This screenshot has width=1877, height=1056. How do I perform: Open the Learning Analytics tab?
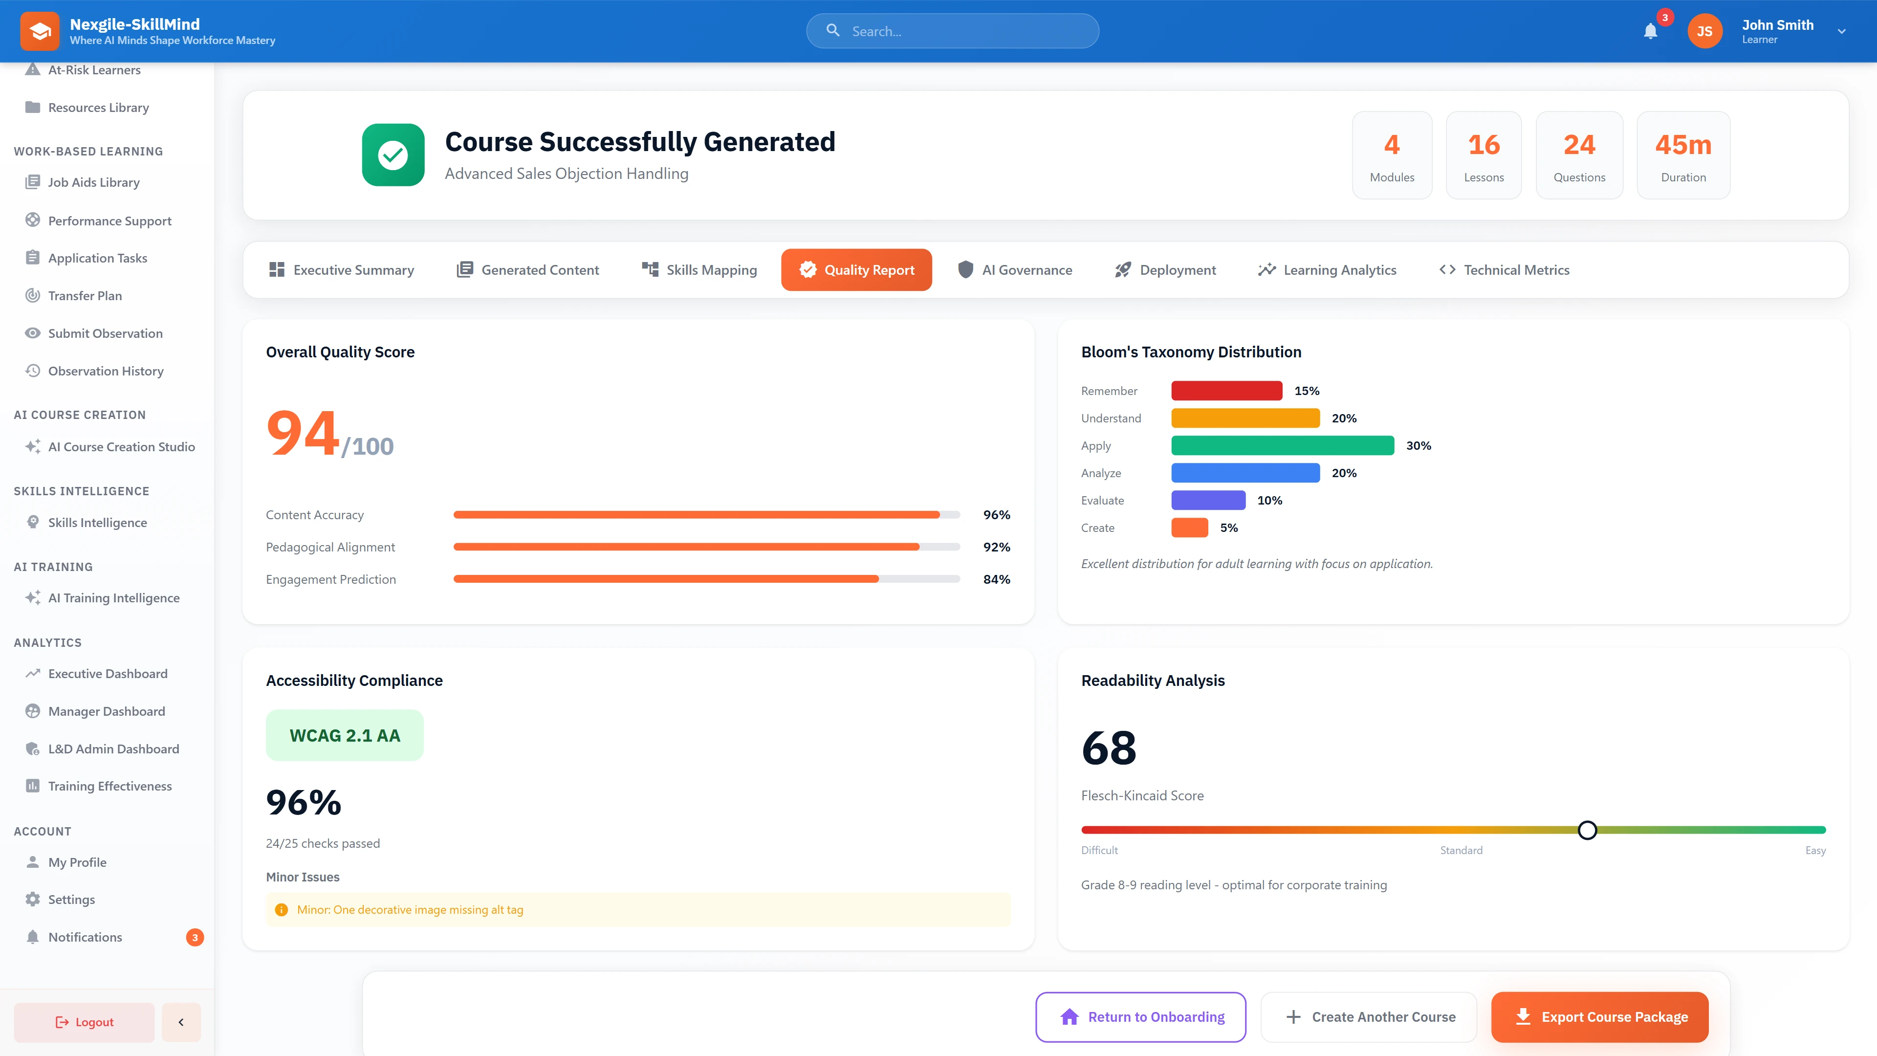[1327, 270]
